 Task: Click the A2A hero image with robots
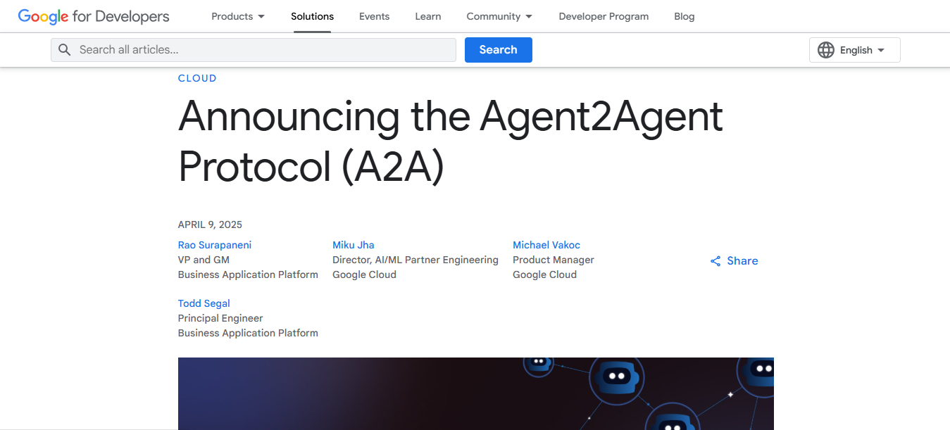click(476, 393)
